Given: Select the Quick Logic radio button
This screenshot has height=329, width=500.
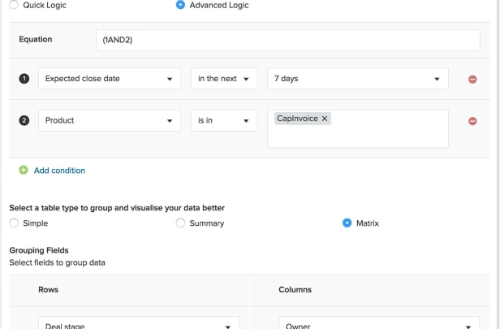Looking at the screenshot, I should pyautogui.click(x=14, y=5).
